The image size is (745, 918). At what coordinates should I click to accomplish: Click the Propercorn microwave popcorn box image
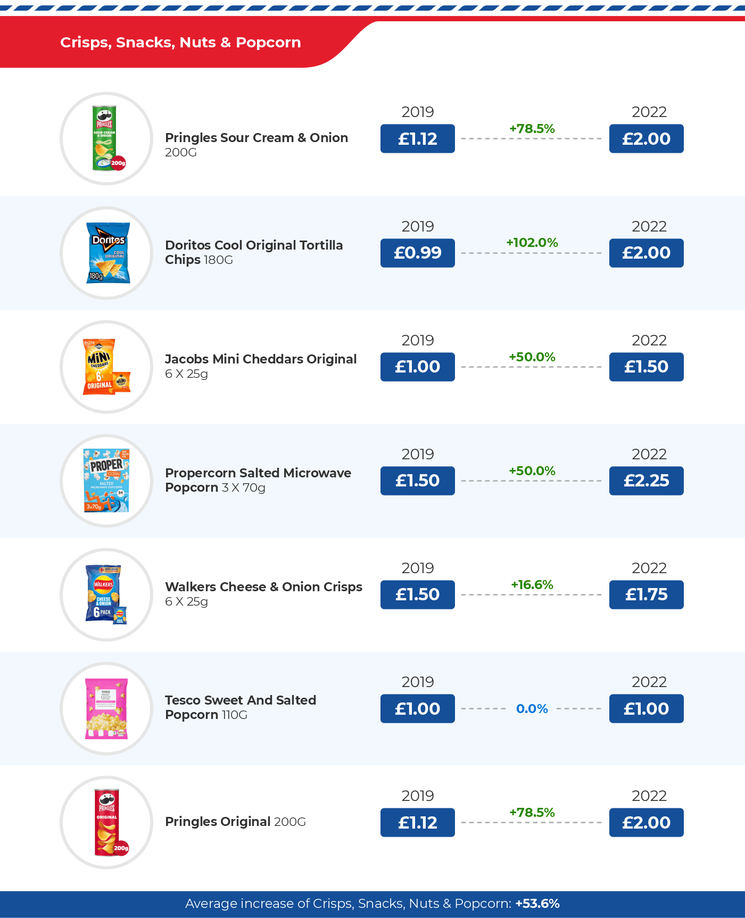[106, 481]
